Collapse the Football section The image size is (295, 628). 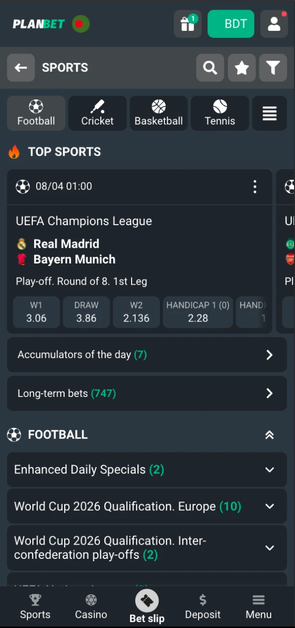click(270, 435)
